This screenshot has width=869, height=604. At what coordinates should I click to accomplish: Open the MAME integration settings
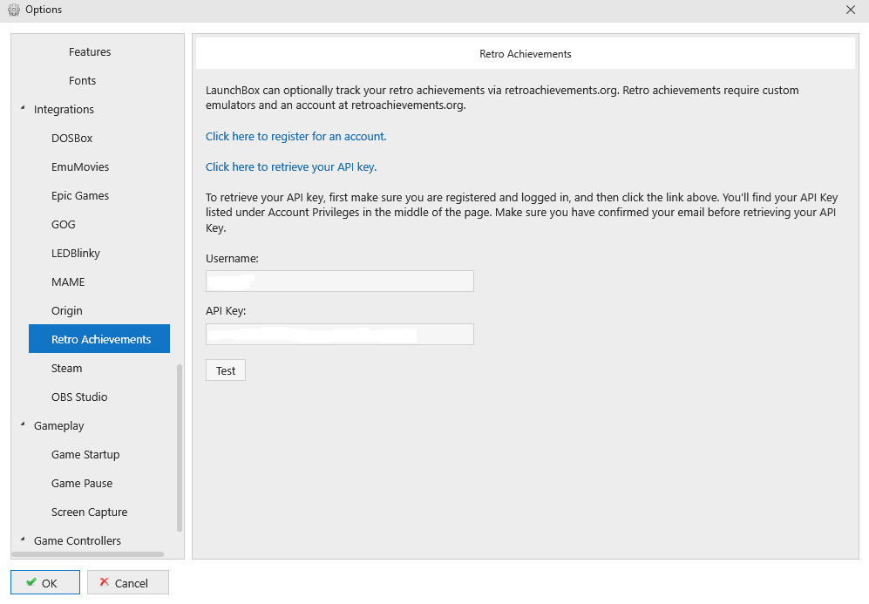pyautogui.click(x=68, y=282)
